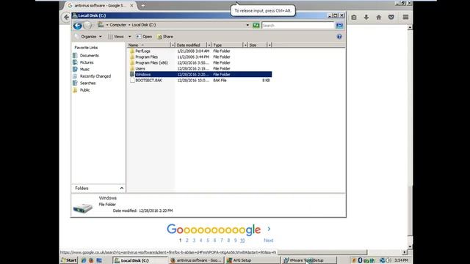470x264 pixels.
Task: Open the Views dropdown arrow
Action: point(129,37)
